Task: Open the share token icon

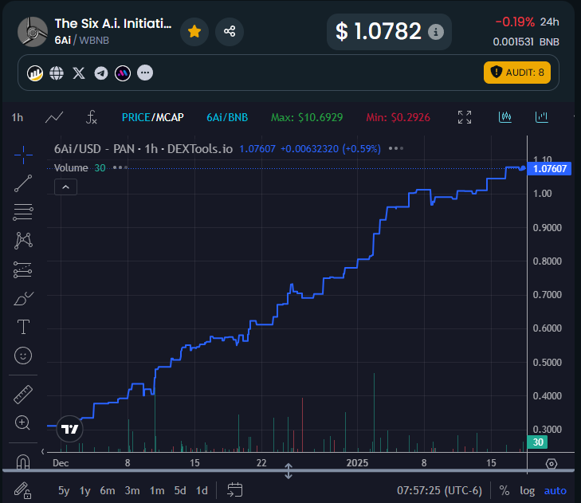Action: (230, 32)
